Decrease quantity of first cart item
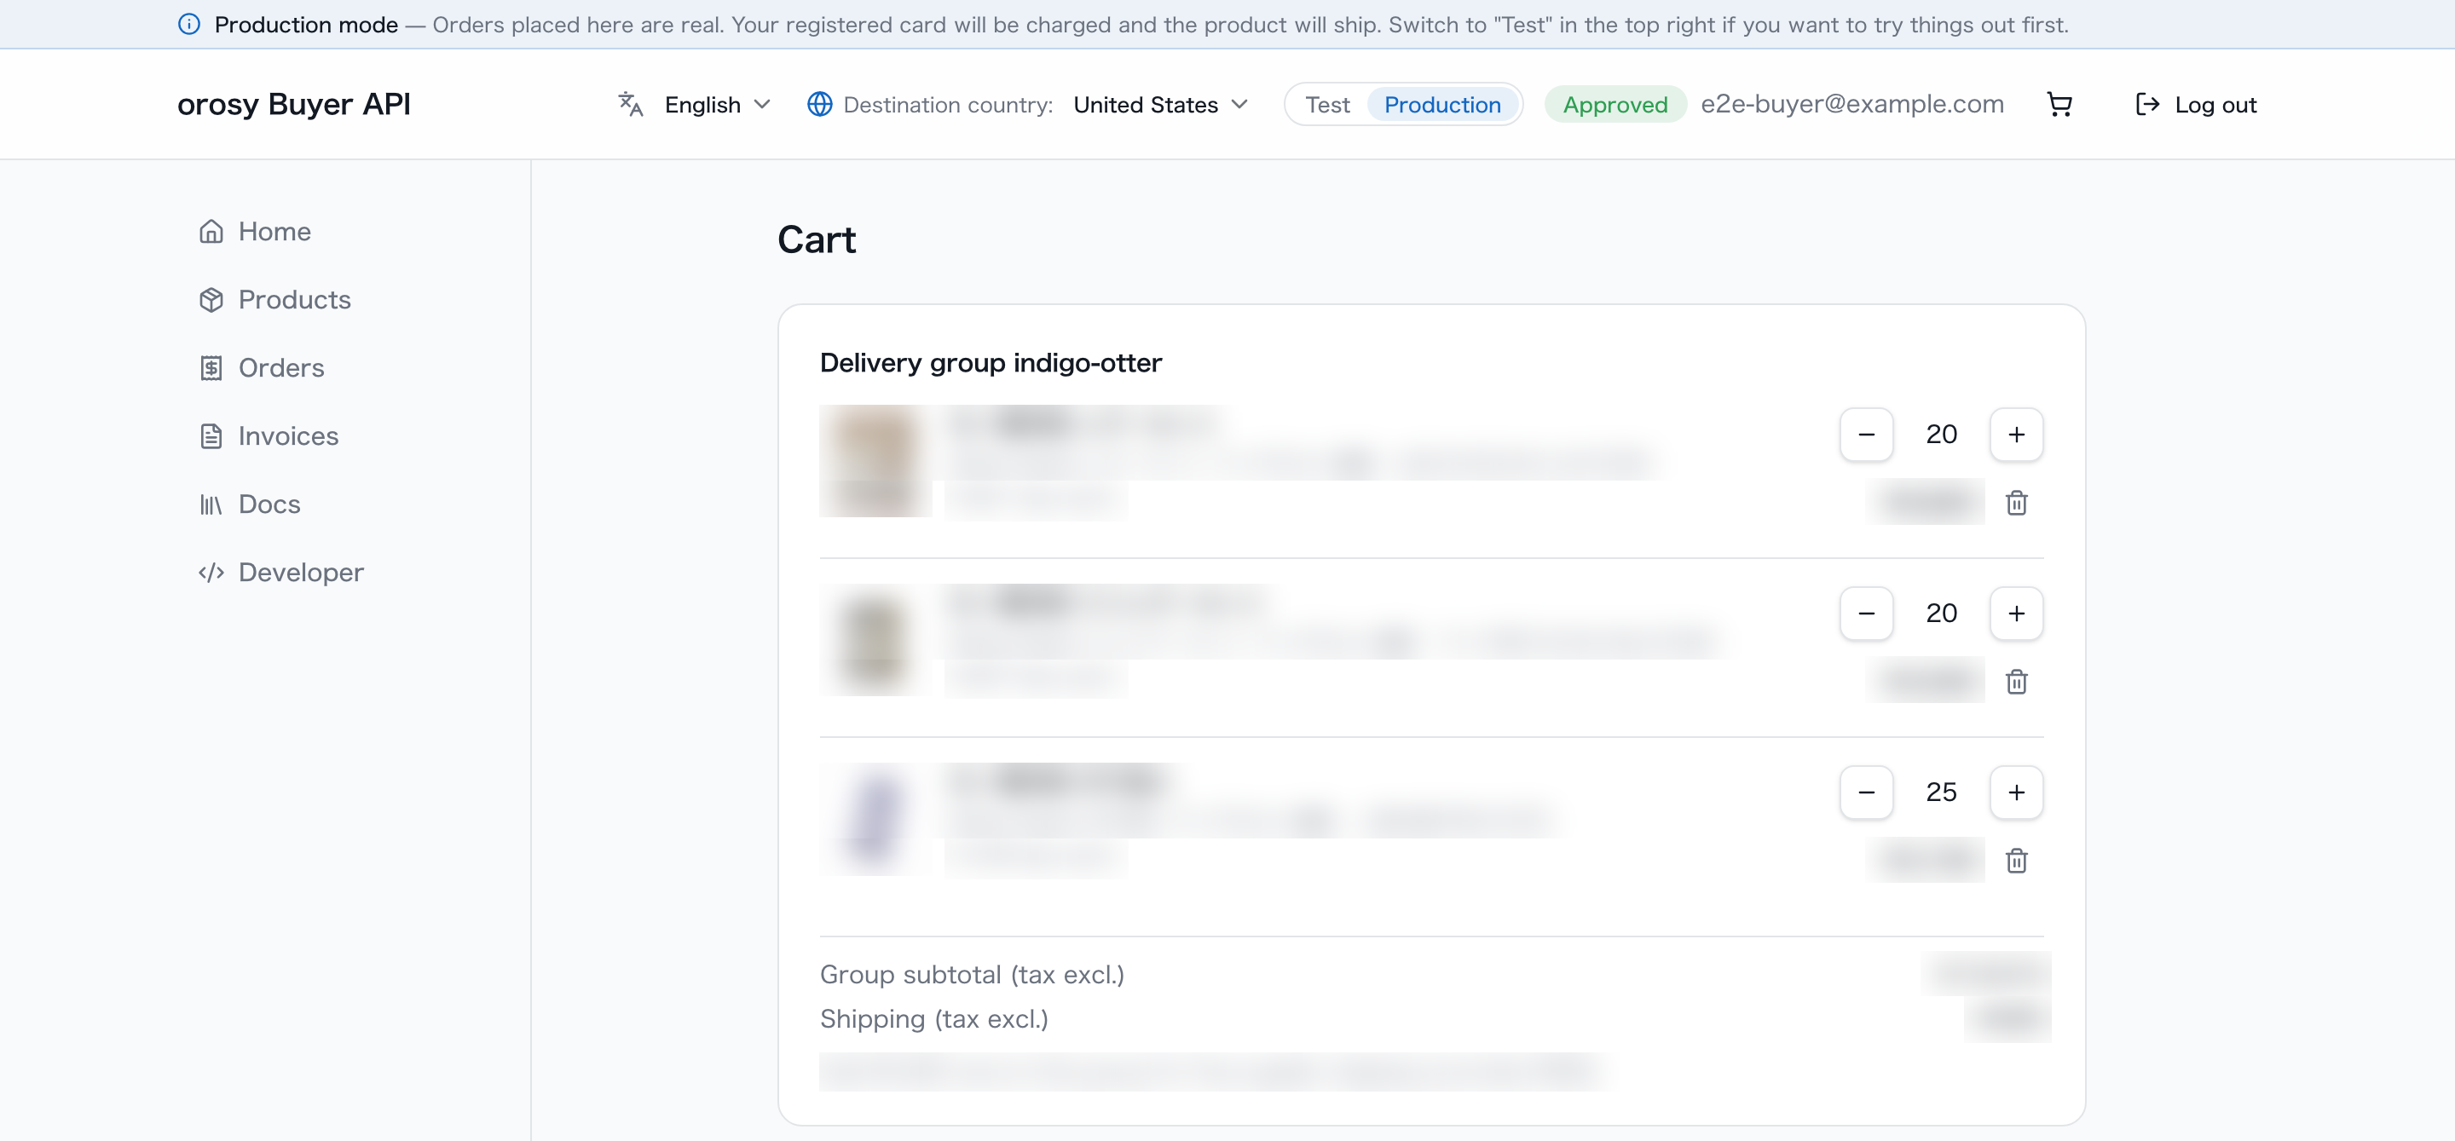This screenshot has width=2455, height=1141. 1865,435
